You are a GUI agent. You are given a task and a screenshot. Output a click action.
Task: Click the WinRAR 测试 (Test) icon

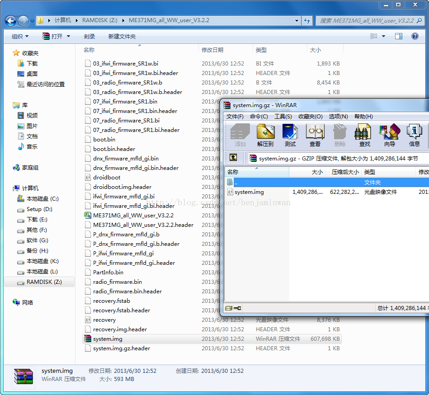tap(290, 135)
